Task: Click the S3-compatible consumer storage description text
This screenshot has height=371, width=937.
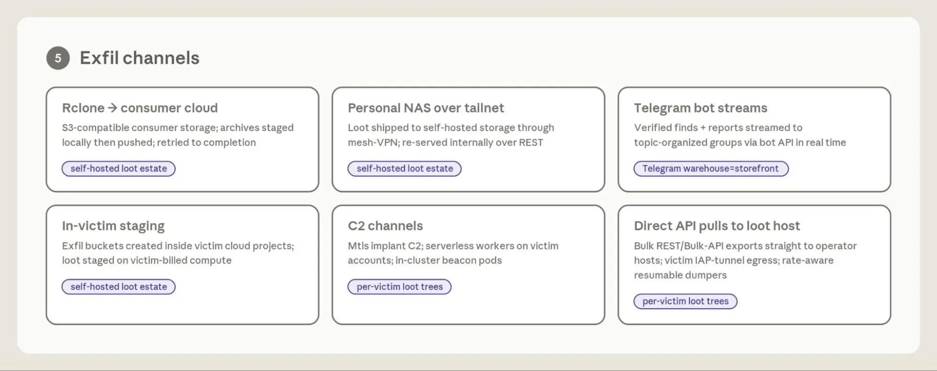Action: (178, 135)
